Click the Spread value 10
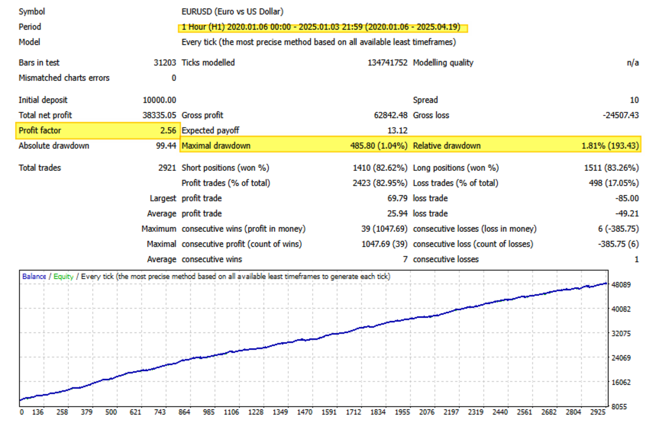The width and height of the screenshot is (646, 423). point(634,100)
